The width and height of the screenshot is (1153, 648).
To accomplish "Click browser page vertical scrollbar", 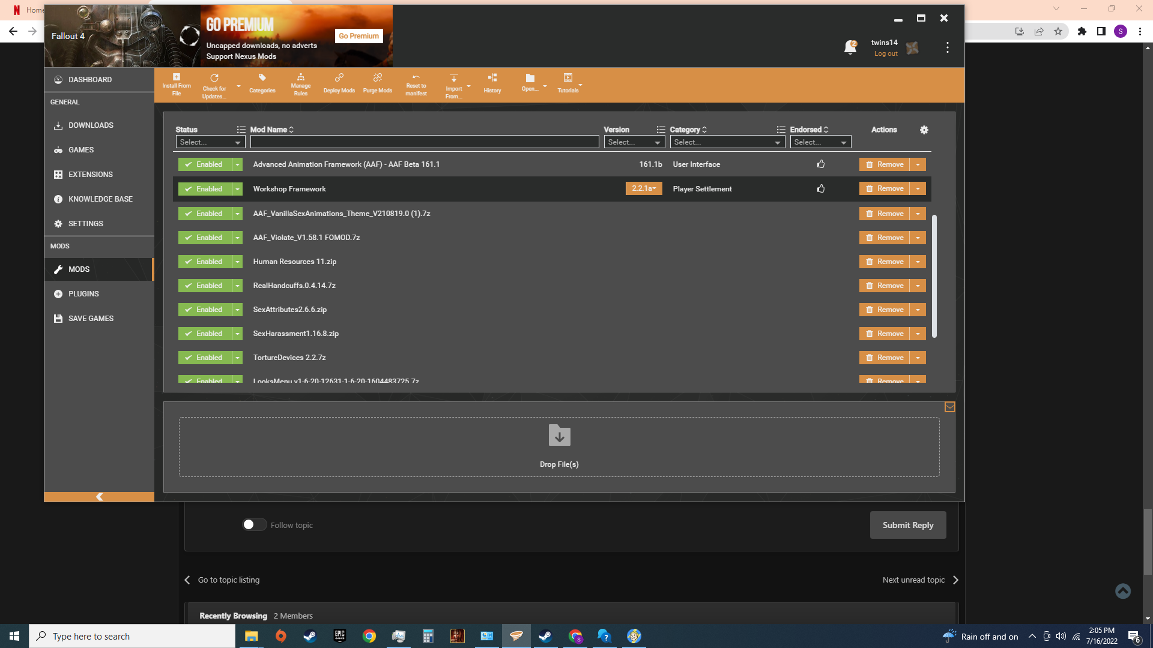I will 1148,542.
